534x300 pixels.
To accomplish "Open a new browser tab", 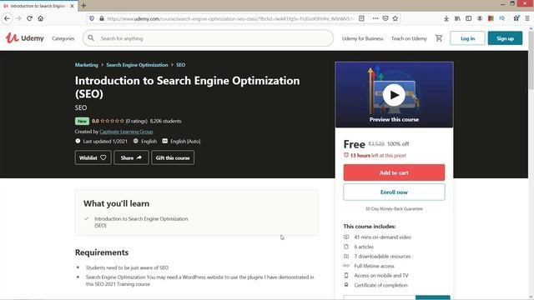I will (83, 6).
